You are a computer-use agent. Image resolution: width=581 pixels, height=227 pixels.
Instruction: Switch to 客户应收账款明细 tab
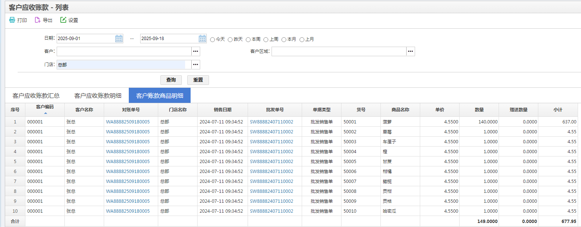(x=98, y=96)
